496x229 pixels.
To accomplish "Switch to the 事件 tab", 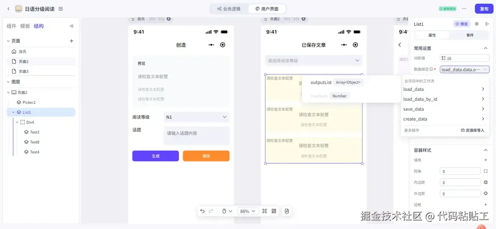I will tap(470, 35).
